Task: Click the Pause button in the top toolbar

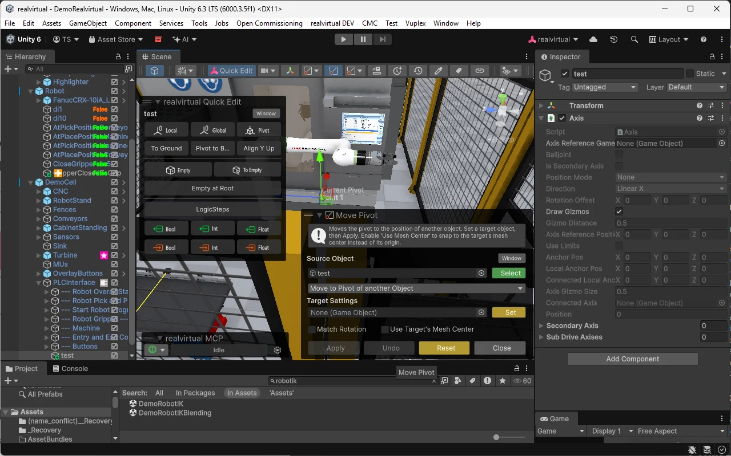Action: coord(363,39)
